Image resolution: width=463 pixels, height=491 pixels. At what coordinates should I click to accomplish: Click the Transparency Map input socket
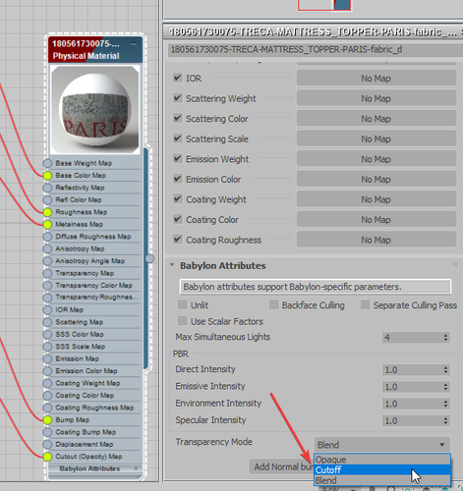[x=47, y=273]
